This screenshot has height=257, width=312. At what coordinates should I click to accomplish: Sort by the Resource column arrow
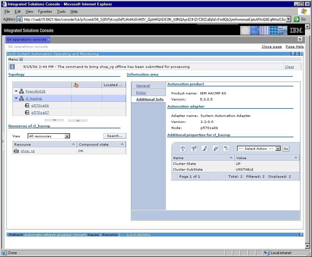coord(73,144)
